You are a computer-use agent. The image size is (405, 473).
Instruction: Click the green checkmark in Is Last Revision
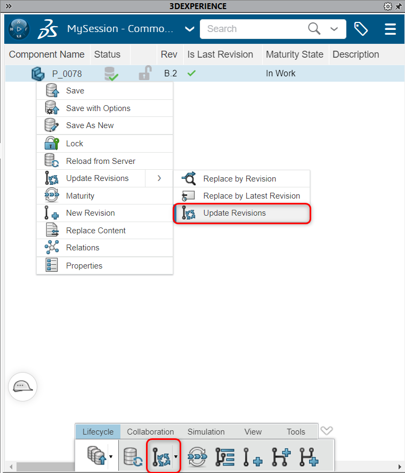[191, 73]
